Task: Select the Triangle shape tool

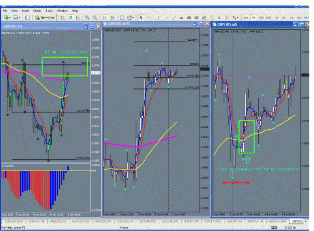Action: pyautogui.click(x=181, y=18)
